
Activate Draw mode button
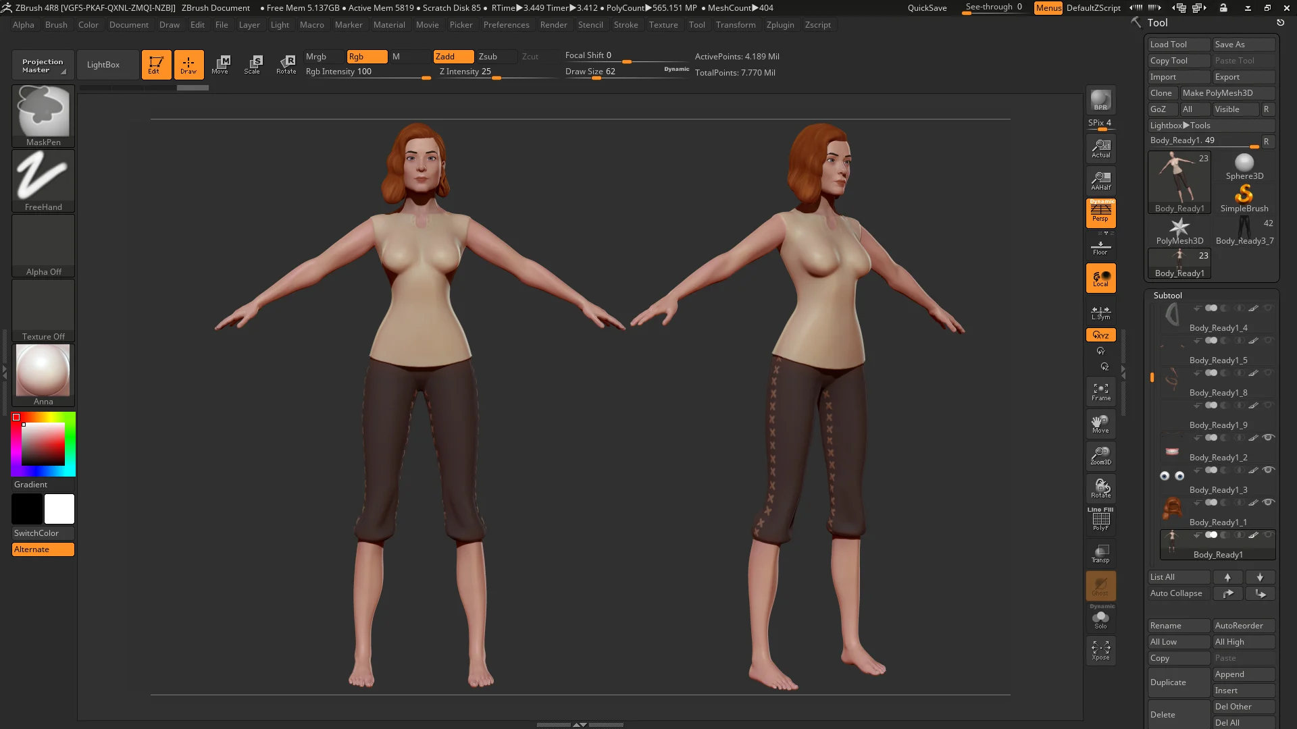pos(188,65)
